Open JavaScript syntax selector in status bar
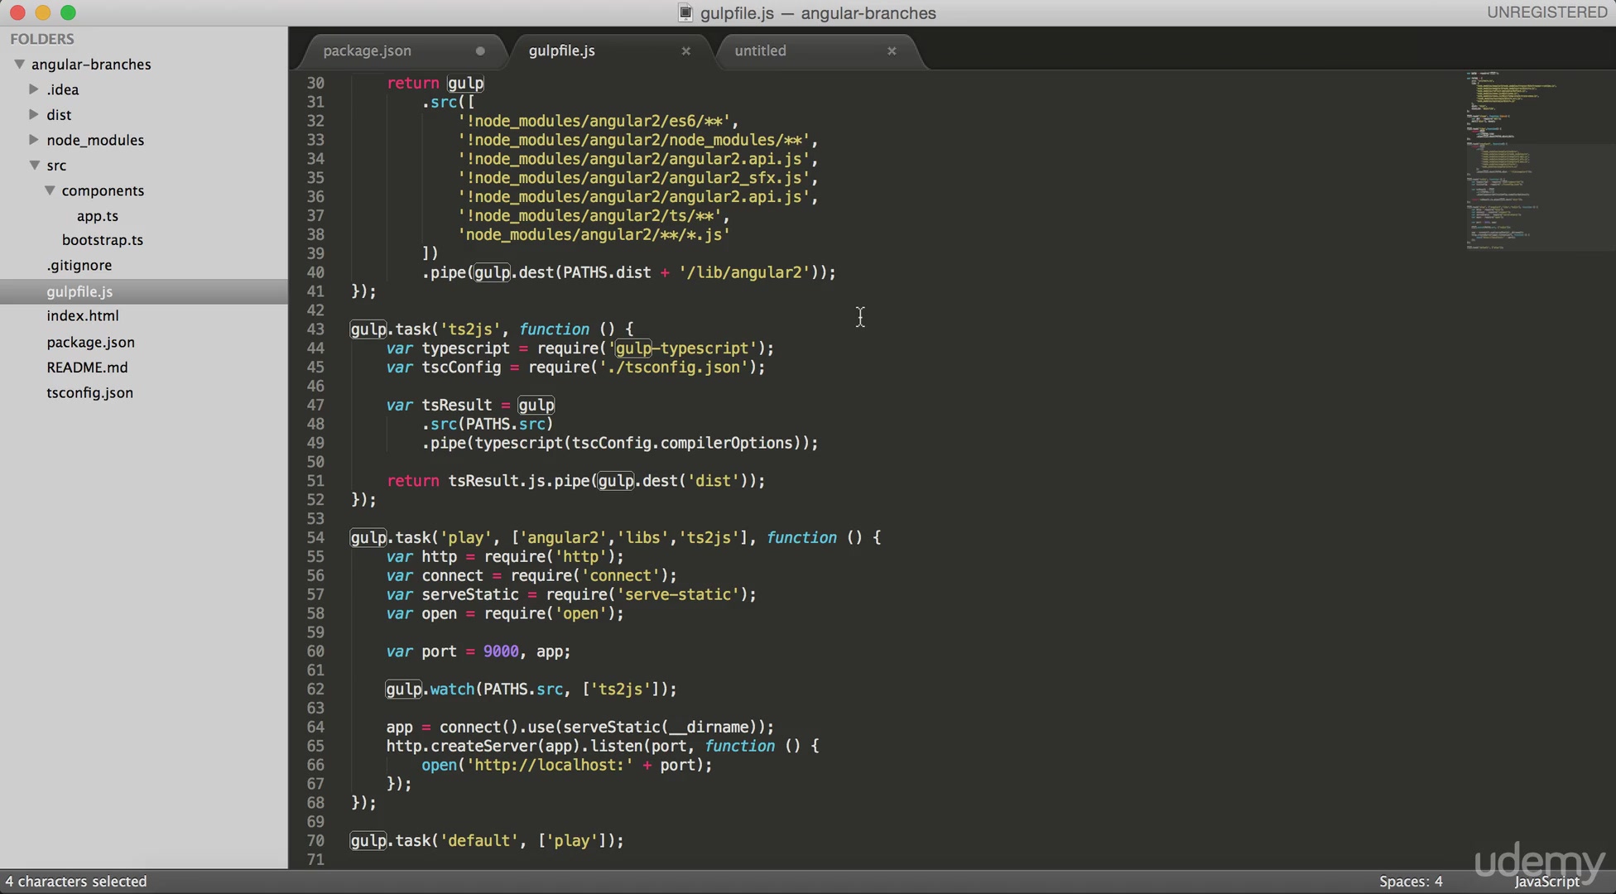 [1547, 882]
